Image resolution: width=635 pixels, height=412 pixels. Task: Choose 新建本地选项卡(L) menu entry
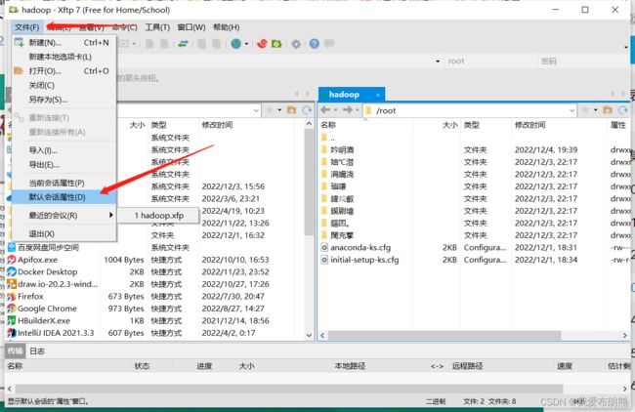tap(64, 57)
